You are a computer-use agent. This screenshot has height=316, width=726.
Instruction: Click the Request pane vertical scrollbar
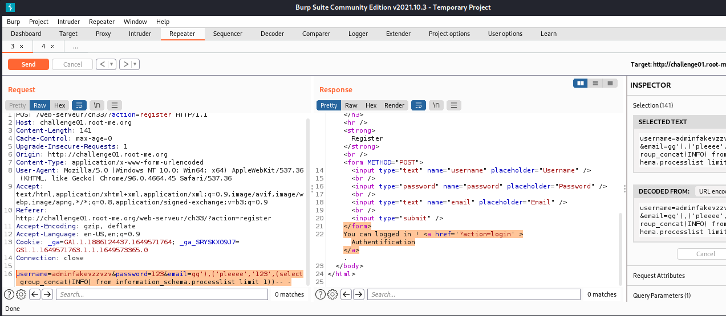[309, 200]
